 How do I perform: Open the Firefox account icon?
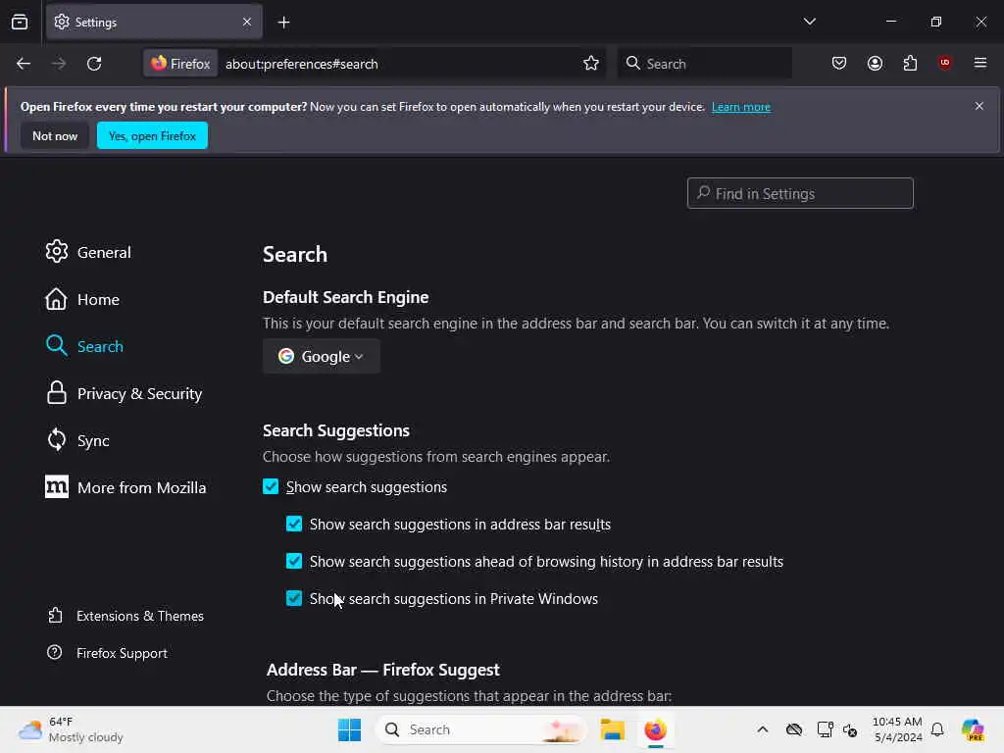coord(875,63)
